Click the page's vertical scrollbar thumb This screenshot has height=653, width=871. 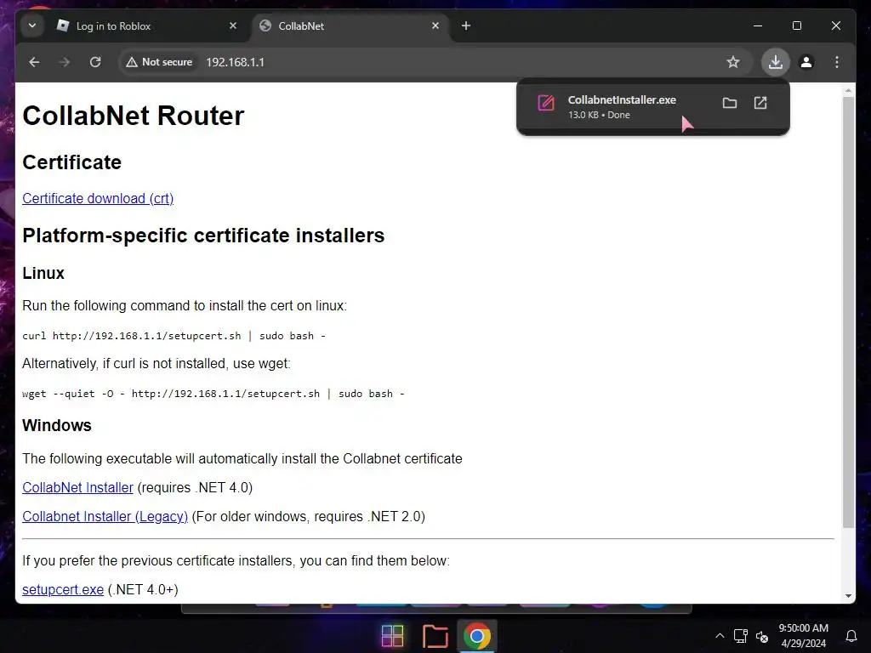(848, 313)
